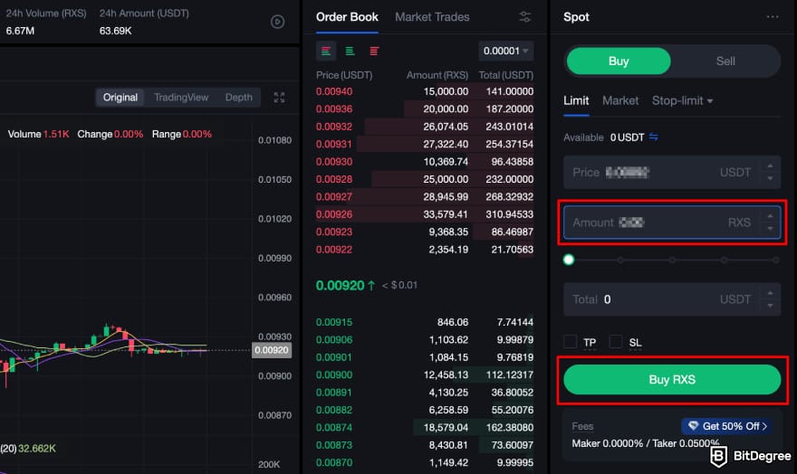Select the 0.00901 buy order price
Screen dimensions: 797x474
334,357
